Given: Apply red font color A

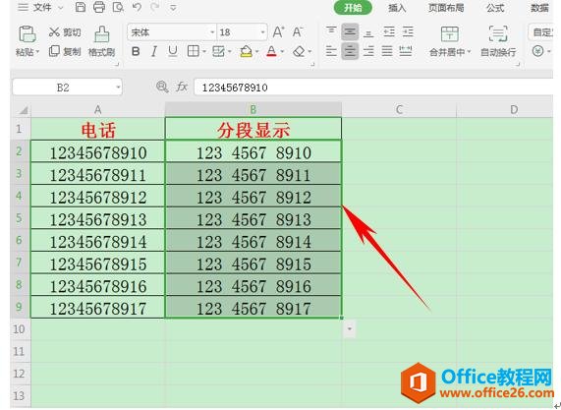Looking at the screenshot, I should coord(271,52).
